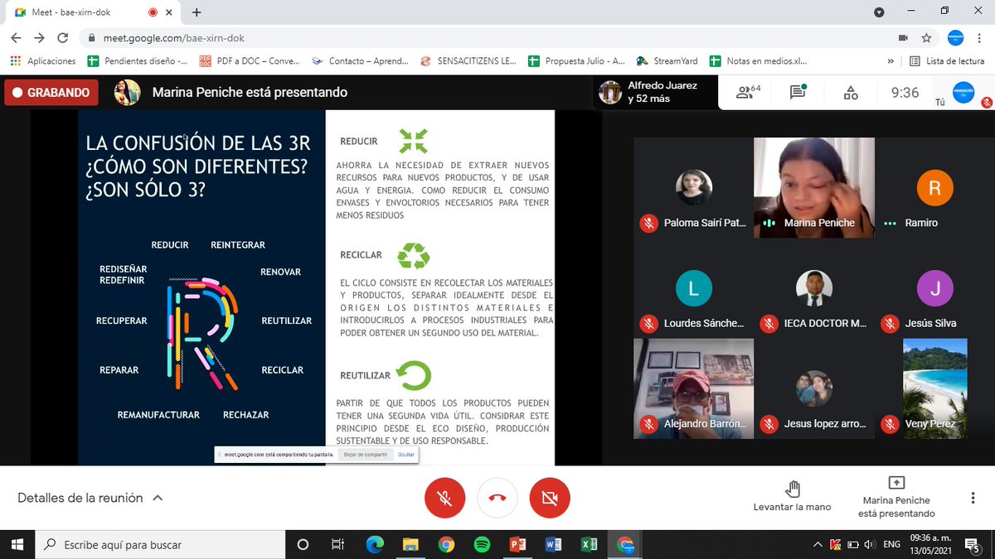Turn your camera back on

(548, 498)
